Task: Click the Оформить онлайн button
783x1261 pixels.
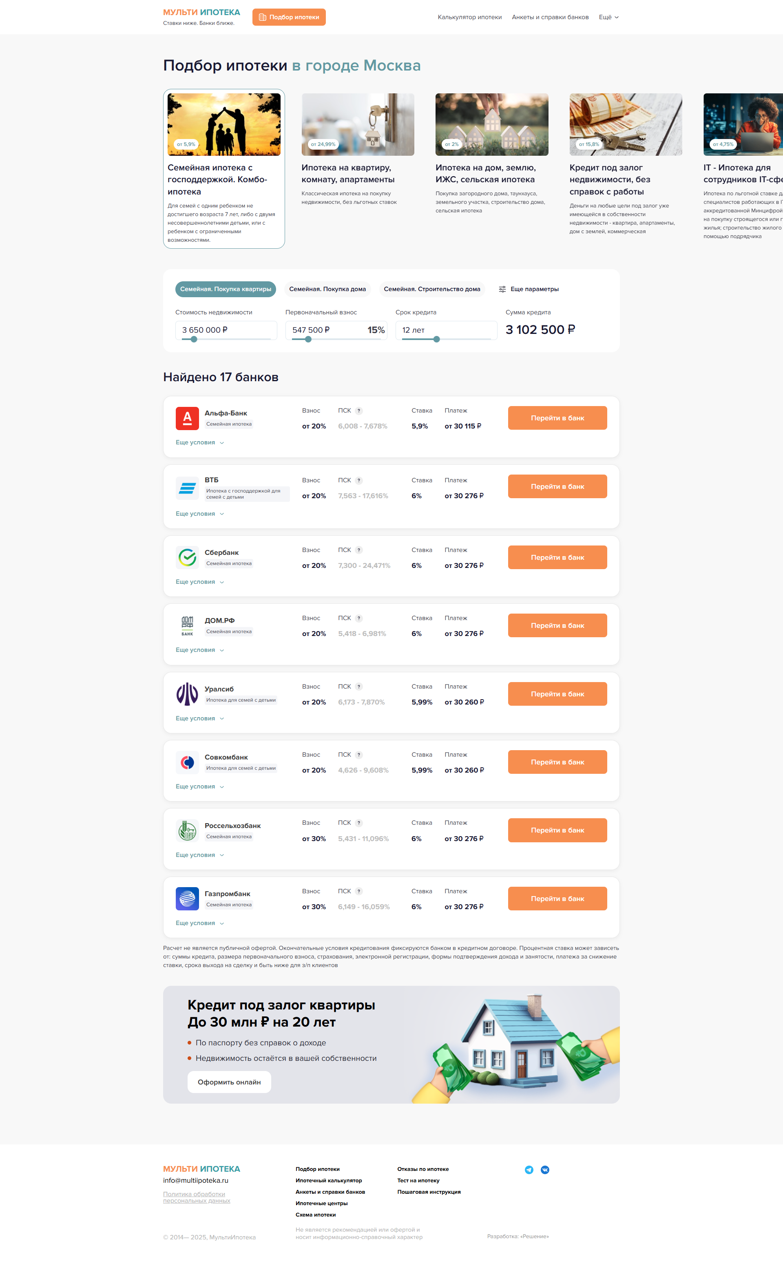Action: point(229,1082)
